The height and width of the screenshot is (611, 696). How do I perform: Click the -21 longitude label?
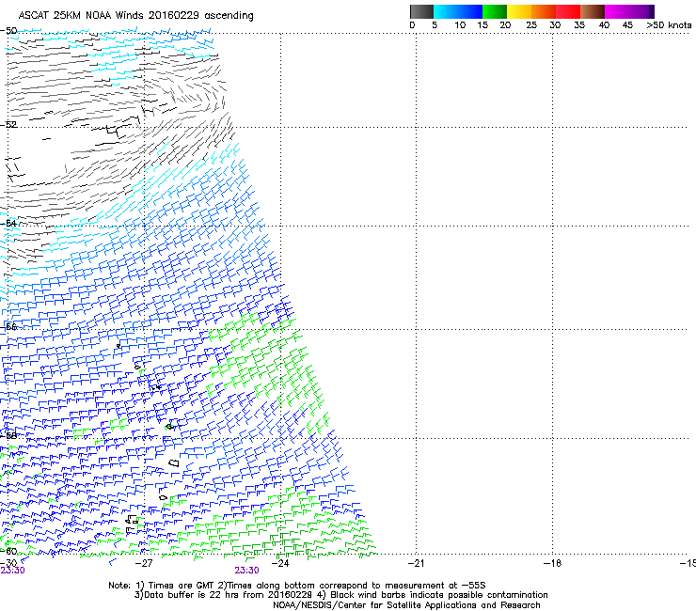click(x=416, y=563)
